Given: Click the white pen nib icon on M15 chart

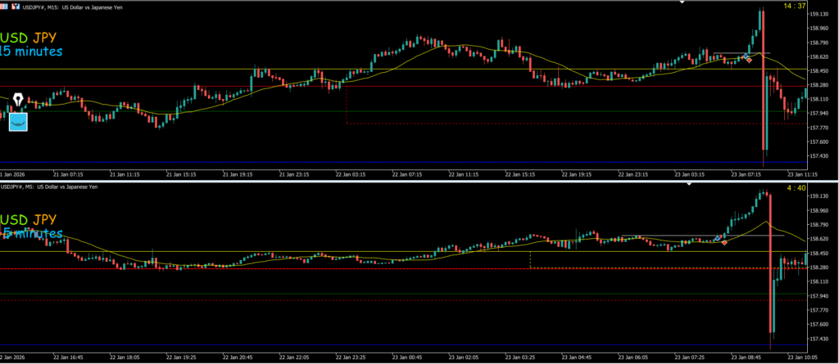Looking at the screenshot, I should point(17,100).
